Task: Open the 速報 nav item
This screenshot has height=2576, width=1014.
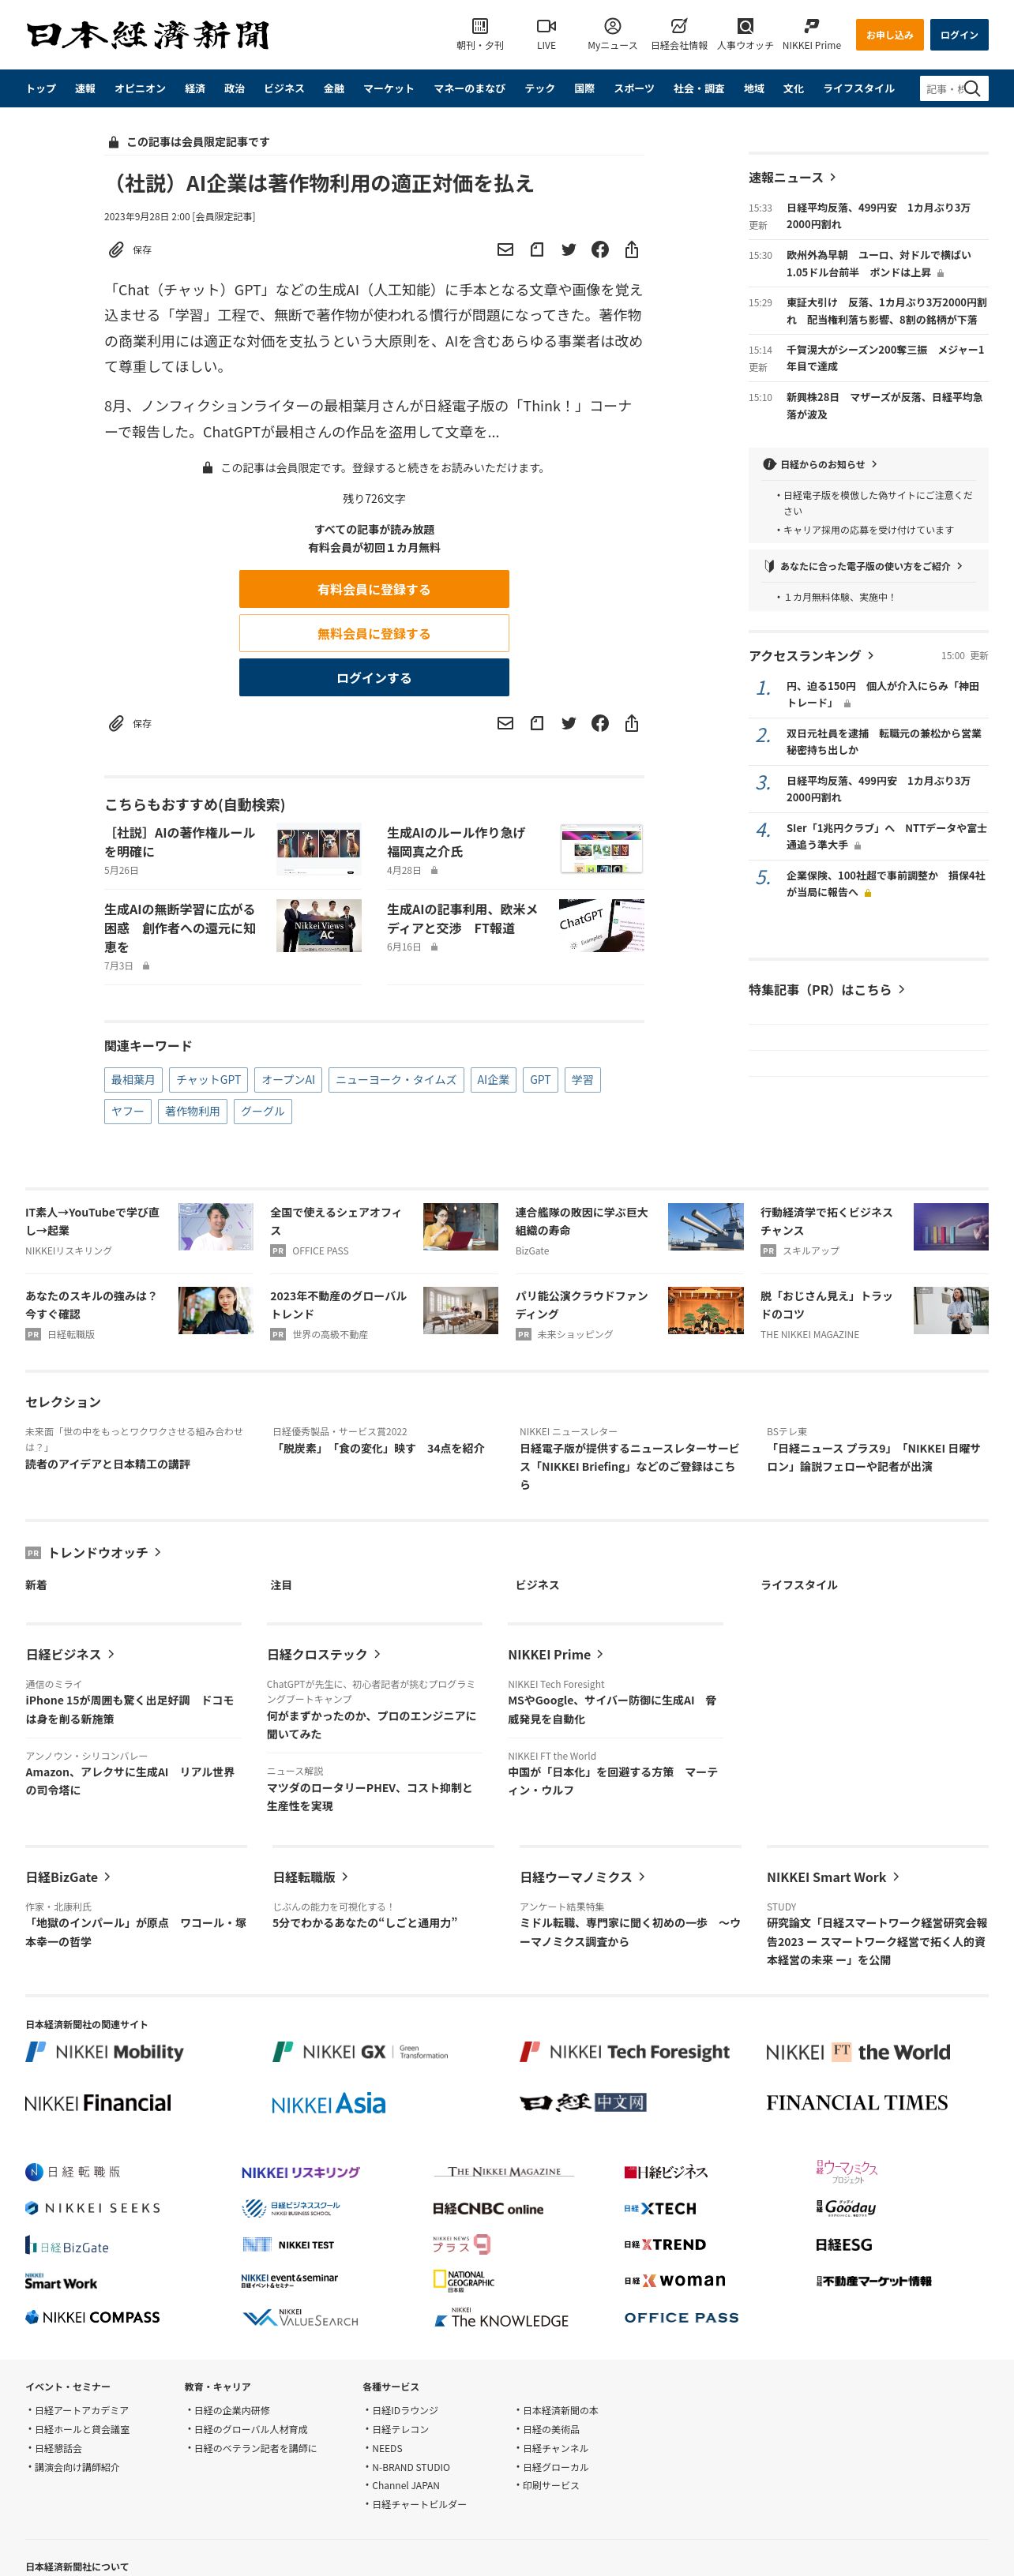Action: pyautogui.click(x=85, y=88)
